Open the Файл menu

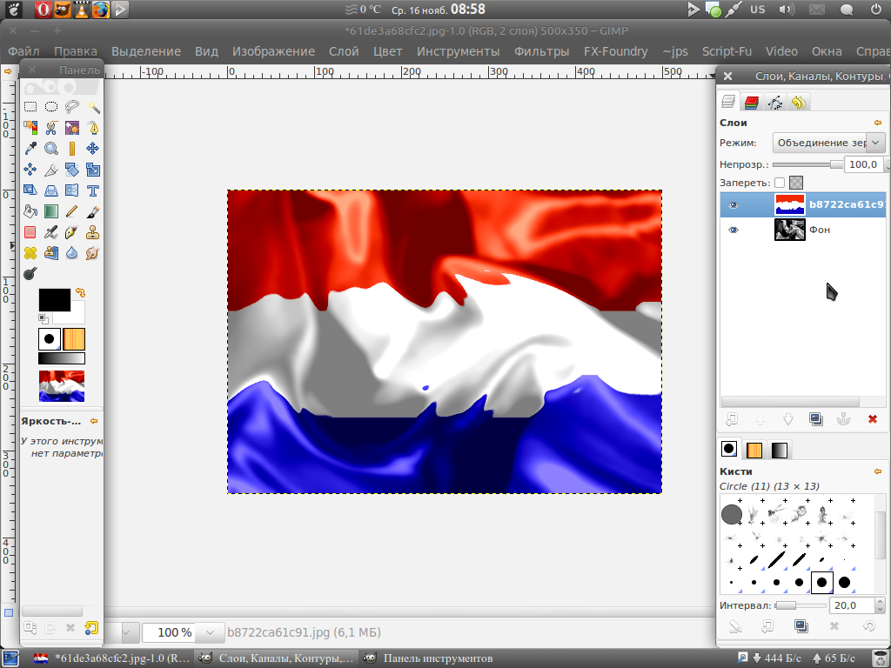tap(23, 51)
